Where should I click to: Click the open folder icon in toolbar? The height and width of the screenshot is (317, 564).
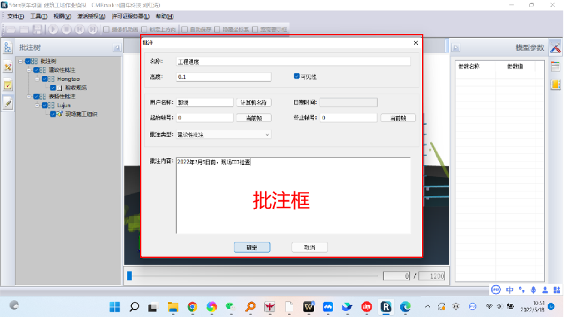click(12, 29)
